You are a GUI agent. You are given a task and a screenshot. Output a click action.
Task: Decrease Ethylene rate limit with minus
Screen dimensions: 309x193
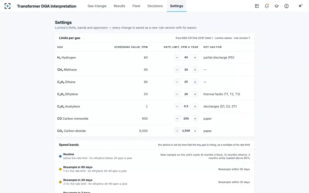(x=177, y=94)
